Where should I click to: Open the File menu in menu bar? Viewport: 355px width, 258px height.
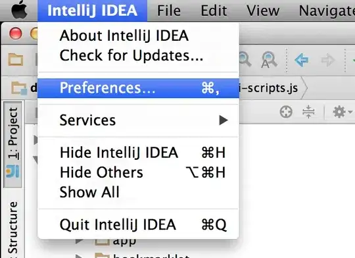tap(169, 11)
